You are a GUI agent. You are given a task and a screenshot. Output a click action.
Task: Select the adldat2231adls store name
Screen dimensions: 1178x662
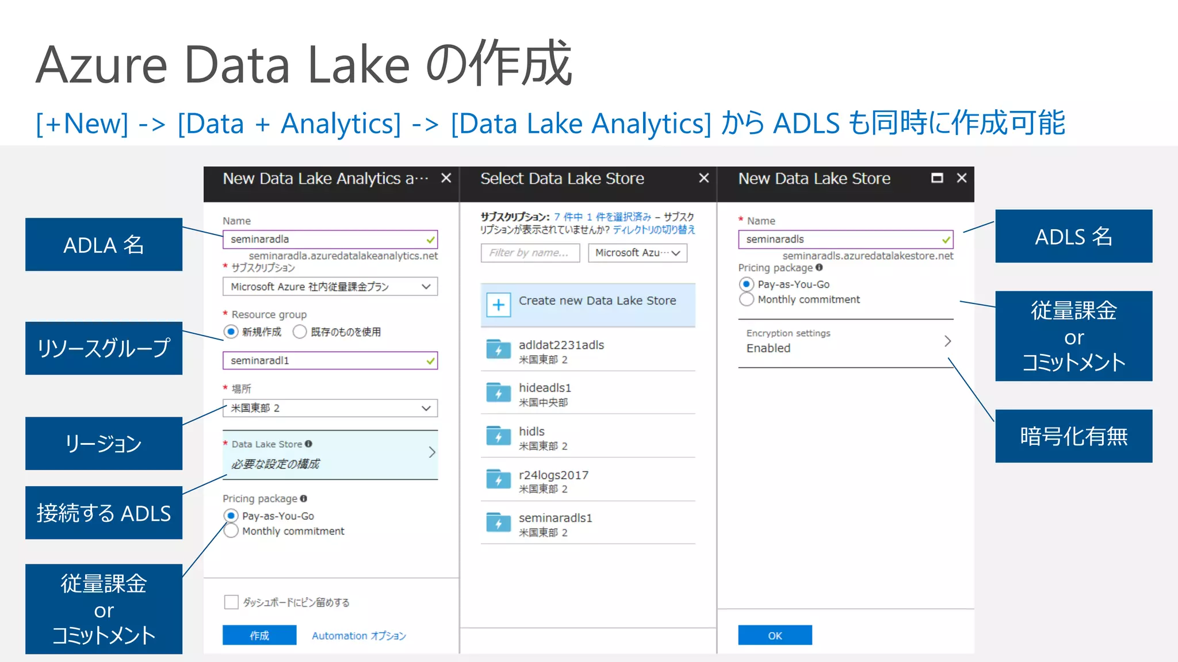tap(561, 345)
